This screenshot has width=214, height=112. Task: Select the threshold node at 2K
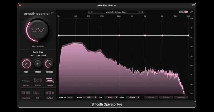pos(145,35)
